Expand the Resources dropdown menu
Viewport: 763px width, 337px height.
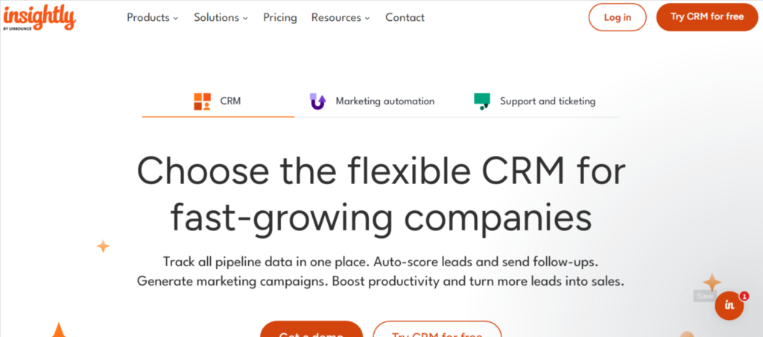pos(341,17)
